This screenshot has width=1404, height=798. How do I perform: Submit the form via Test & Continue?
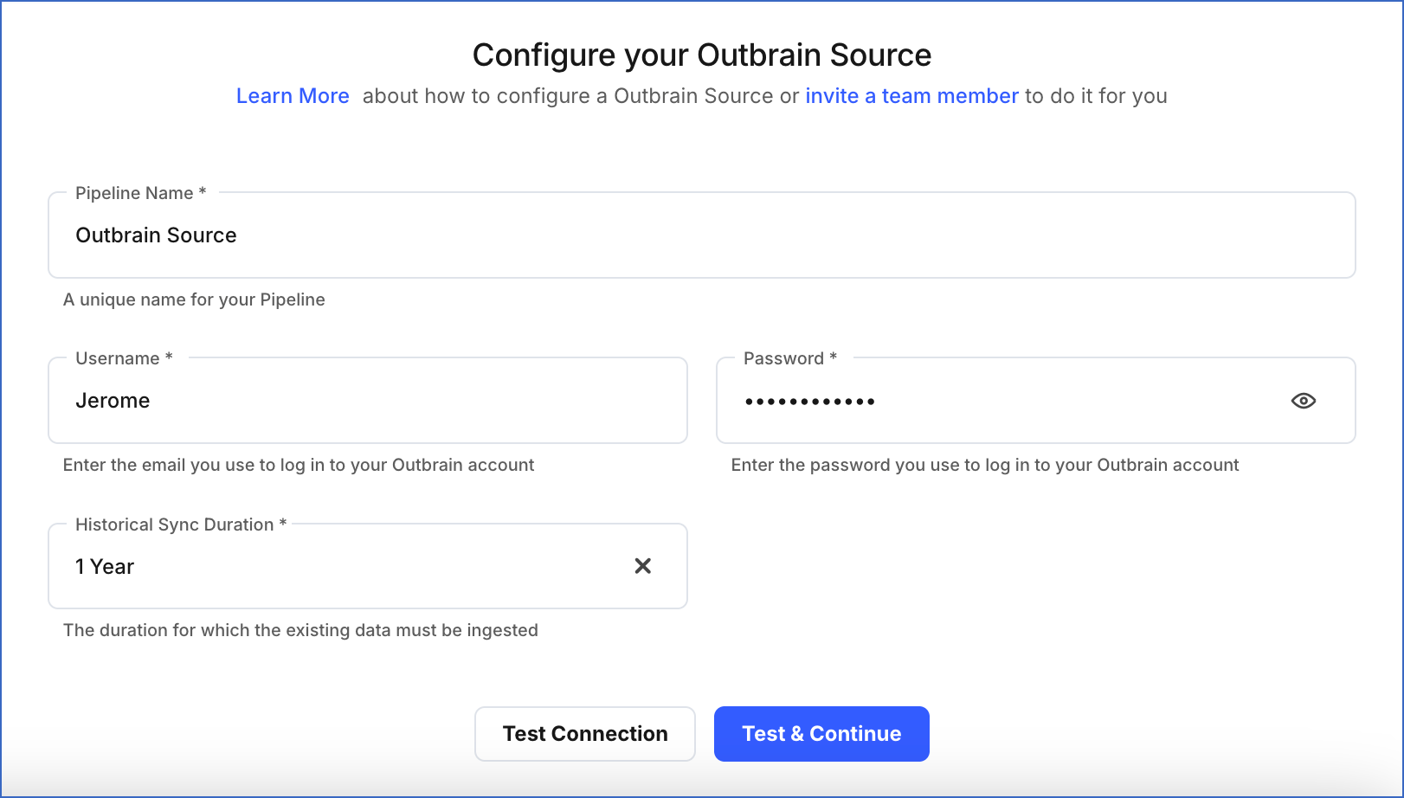(x=821, y=733)
